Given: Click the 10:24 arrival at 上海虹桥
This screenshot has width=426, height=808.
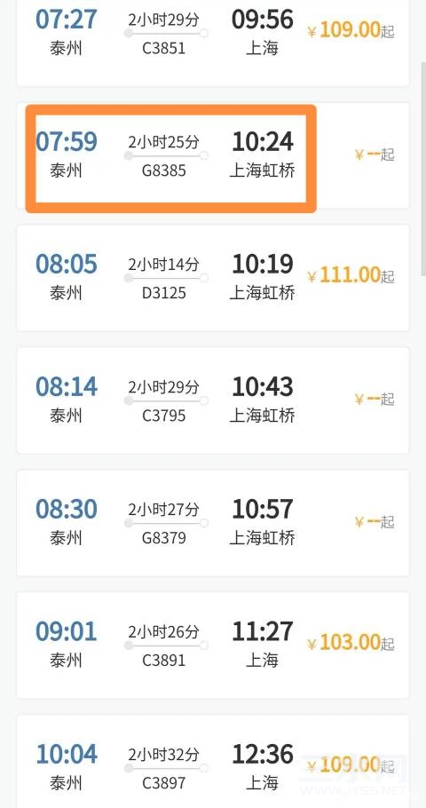Looking at the screenshot, I should click(x=263, y=142).
